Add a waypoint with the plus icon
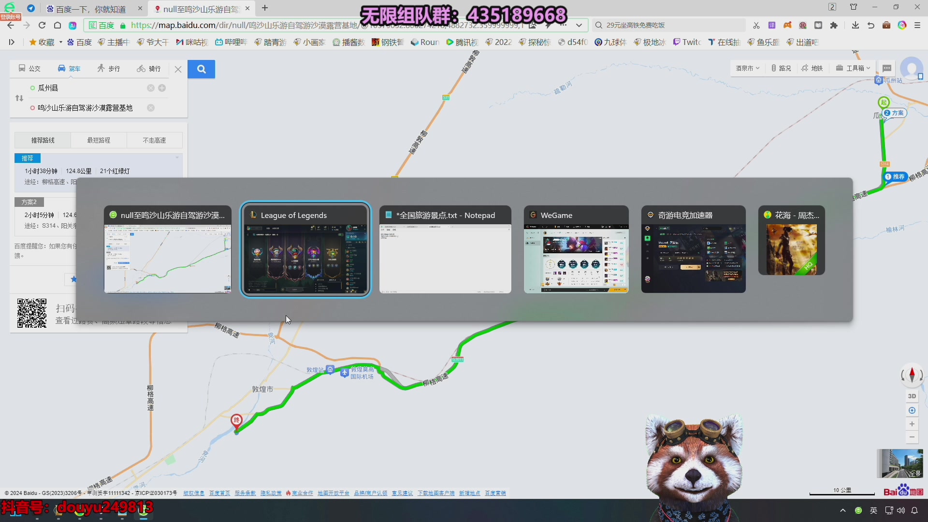The image size is (928, 522). [x=162, y=88]
